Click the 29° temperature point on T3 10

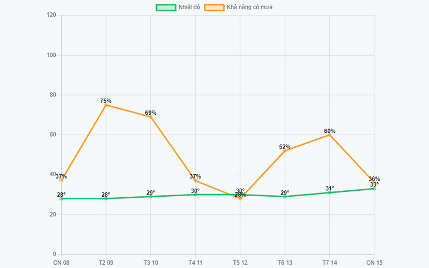click(151, 197)
